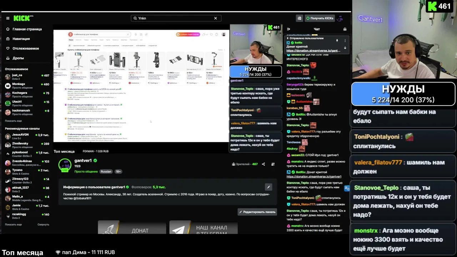This screenshot has width=457, height=257.
Task: Open the "НАШ КАНАЛ В TELEGRAM" banner
Action: tap(204, 228)
